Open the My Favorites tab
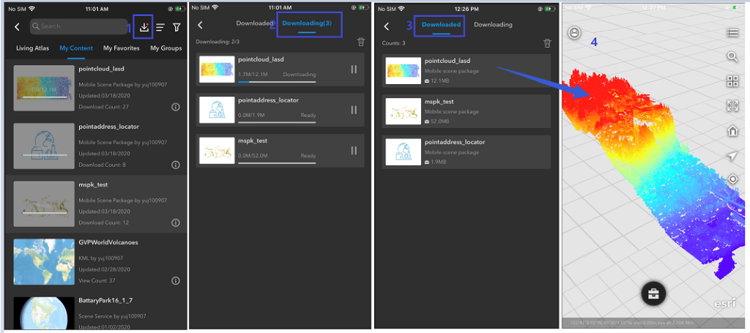 tap(122, 48)
